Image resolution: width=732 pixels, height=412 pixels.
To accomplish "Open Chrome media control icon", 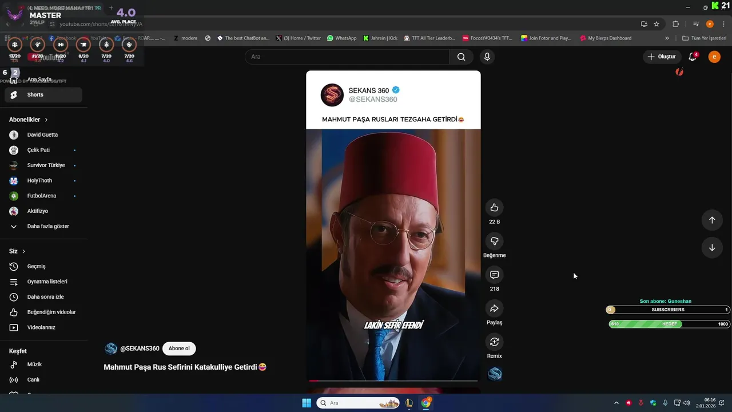I will pos(696,24).
